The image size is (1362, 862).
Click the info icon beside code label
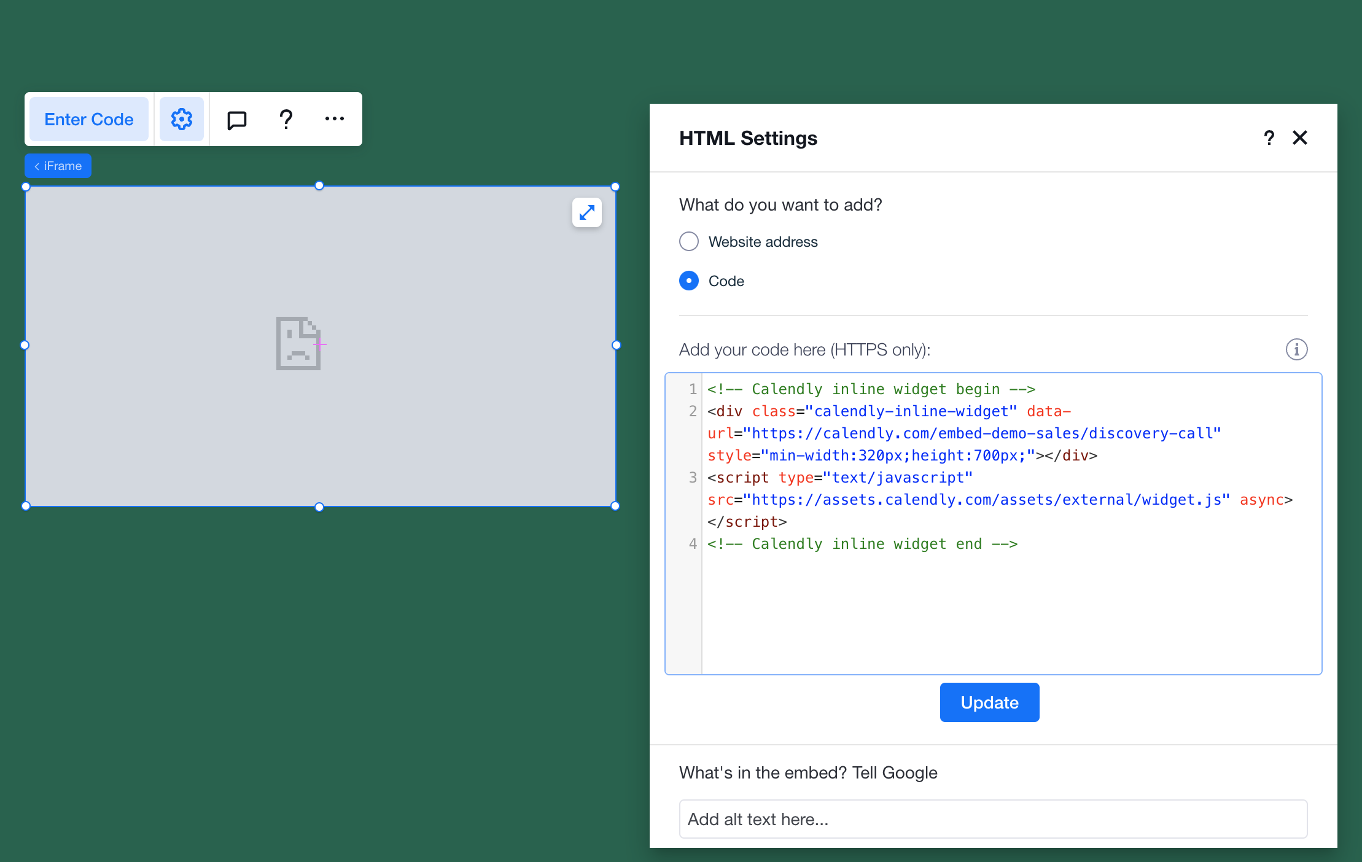point(1296,349)
